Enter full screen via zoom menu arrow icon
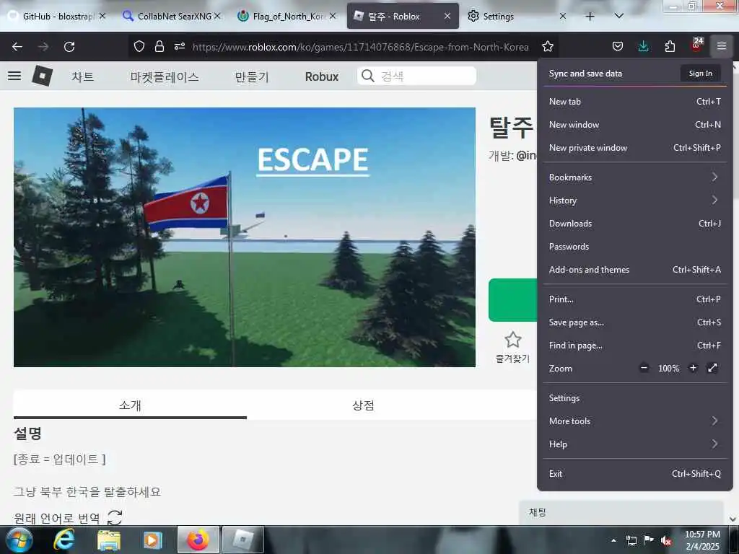 (x=712, y=368)
